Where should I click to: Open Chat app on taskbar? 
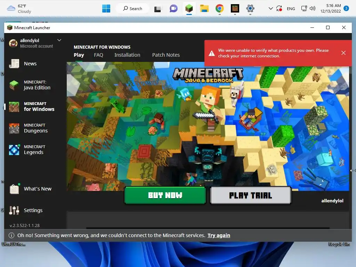coord(173,9)
